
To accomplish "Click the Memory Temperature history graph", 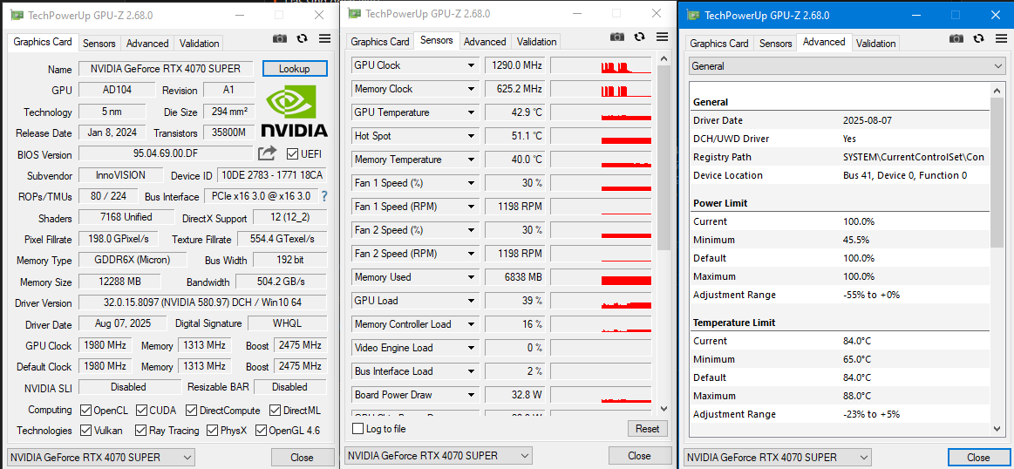I will [601, 160].
